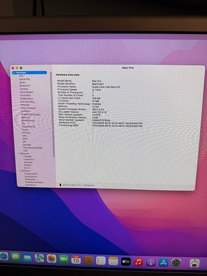Select SAS in the sidebar
This screenshot has height=276, width=207.
pyautogui.click(x=24, y=136)
